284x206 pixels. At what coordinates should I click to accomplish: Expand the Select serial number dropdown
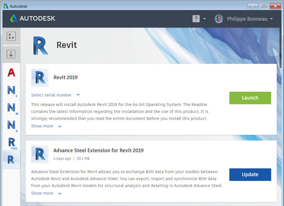pos(55,95)
